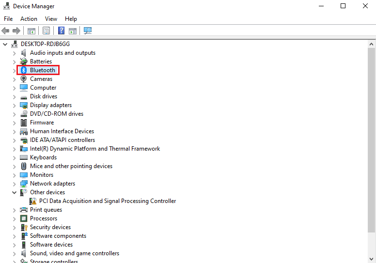Viewport: 376px width, 263px height.
Task: Click the IDE ATA/ATAPI controllers icon
Action: click(x=23, y=140)
